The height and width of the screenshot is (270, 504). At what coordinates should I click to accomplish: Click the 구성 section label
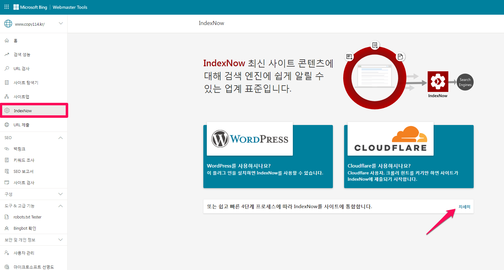coord(8,194)
